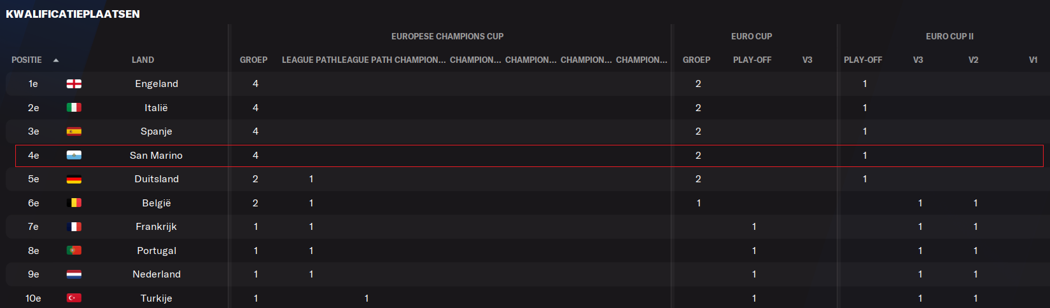Image resolution: width=1050 pixels, height=308 pixels.
Task: Click the France flag icon
Action: (x=74, y=227)
